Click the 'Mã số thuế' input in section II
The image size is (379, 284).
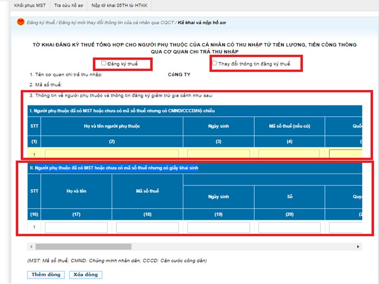(x=147, y=228)
